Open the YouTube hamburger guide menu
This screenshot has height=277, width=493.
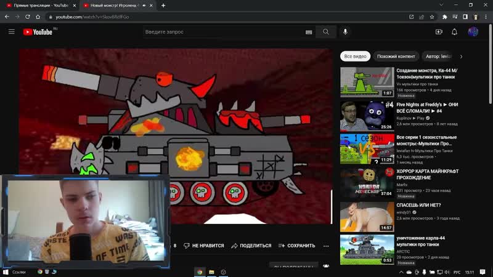(x=12, y=32)
